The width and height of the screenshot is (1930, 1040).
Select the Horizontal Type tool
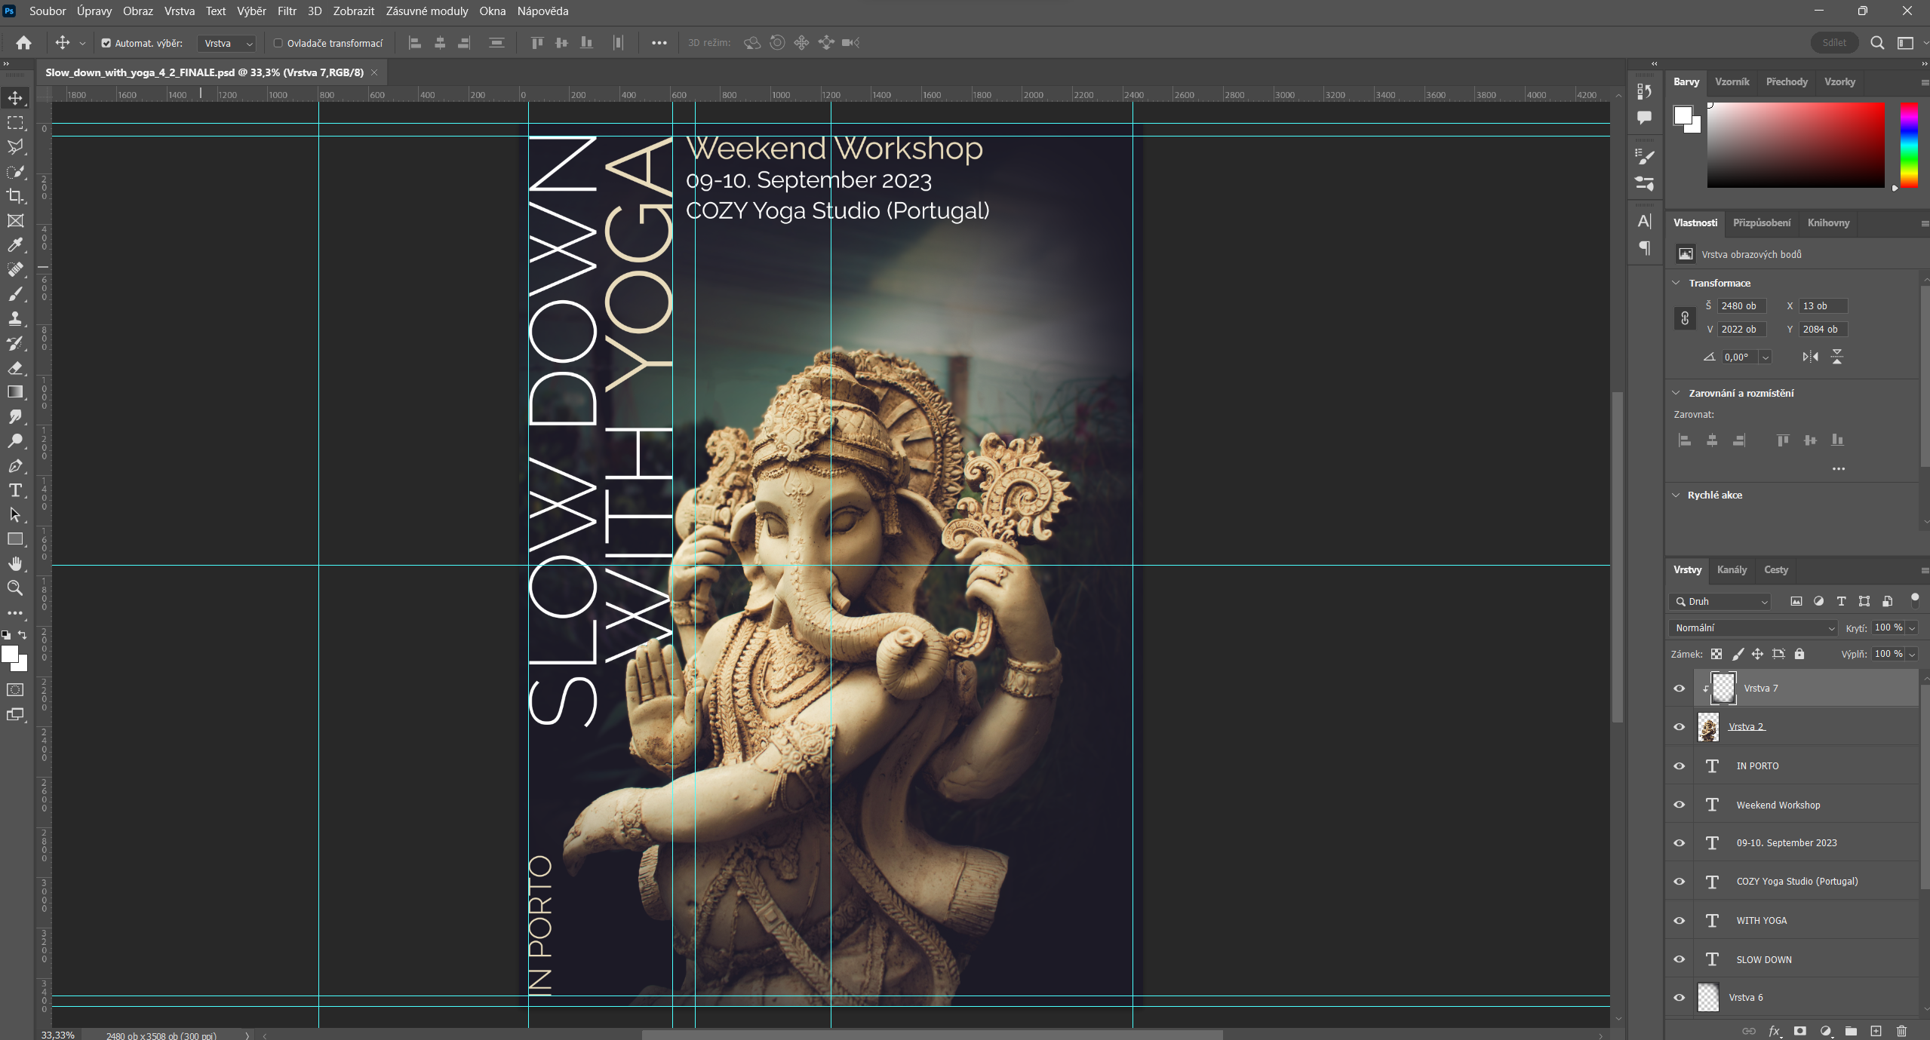pyautogui.click(x=15, y=491)
